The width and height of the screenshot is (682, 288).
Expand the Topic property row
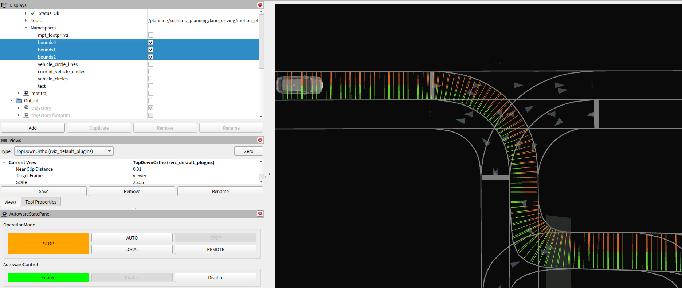(x=26, y=20)
